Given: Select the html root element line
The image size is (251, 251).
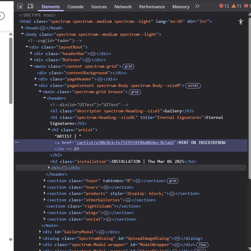Looking at the screenshot, I should point(115,22).
